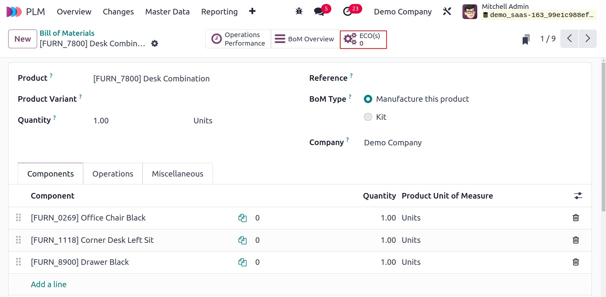Image resolution: width=606 pixels, height=297 pixels.
Task: Grab the drag handle of the Office Chair Black row
Action: point(18,218)
